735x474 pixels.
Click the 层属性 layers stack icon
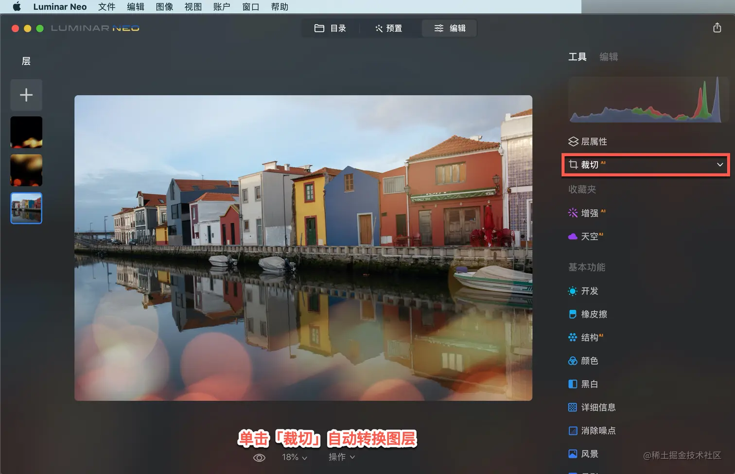coord(573,141)
